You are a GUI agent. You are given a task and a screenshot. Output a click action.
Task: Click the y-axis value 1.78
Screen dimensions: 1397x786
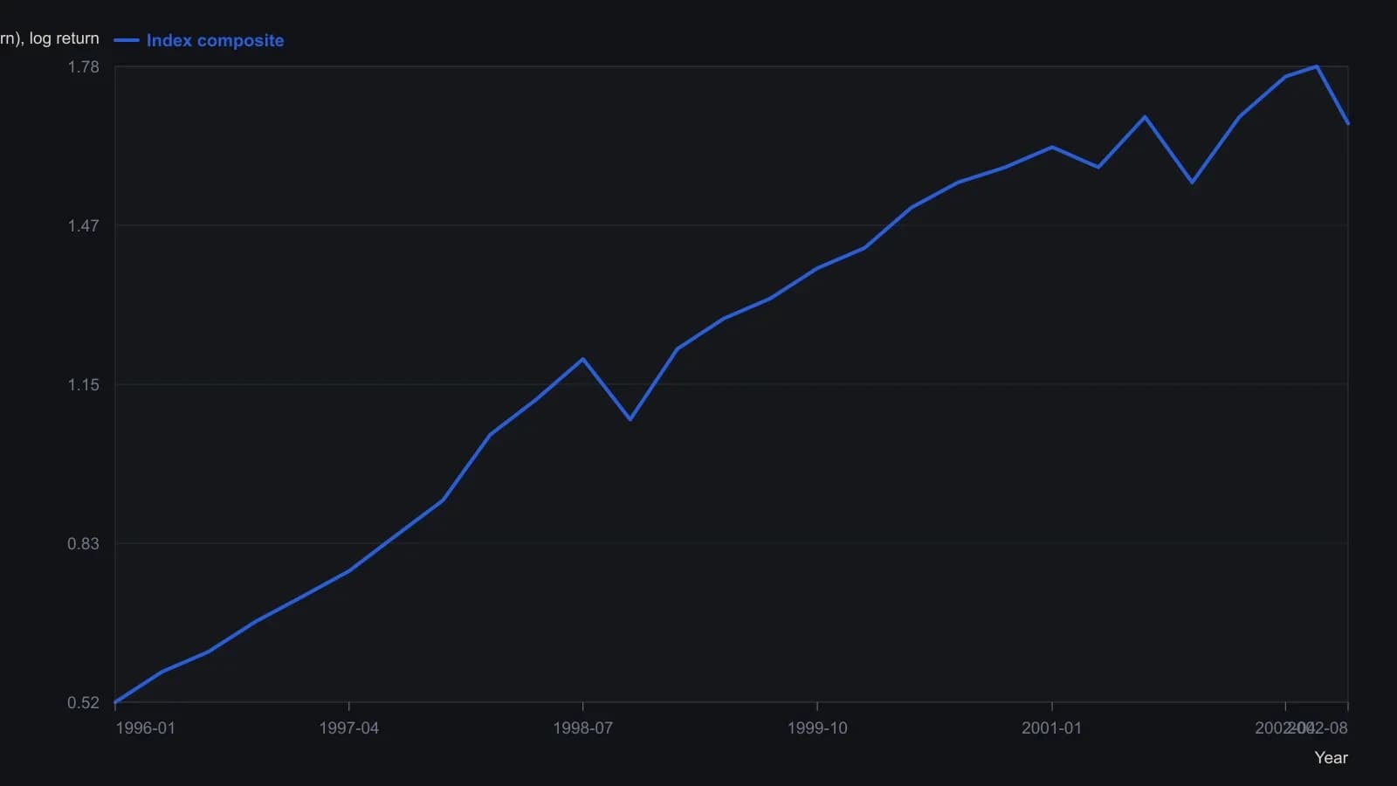(x=84, y=67)
